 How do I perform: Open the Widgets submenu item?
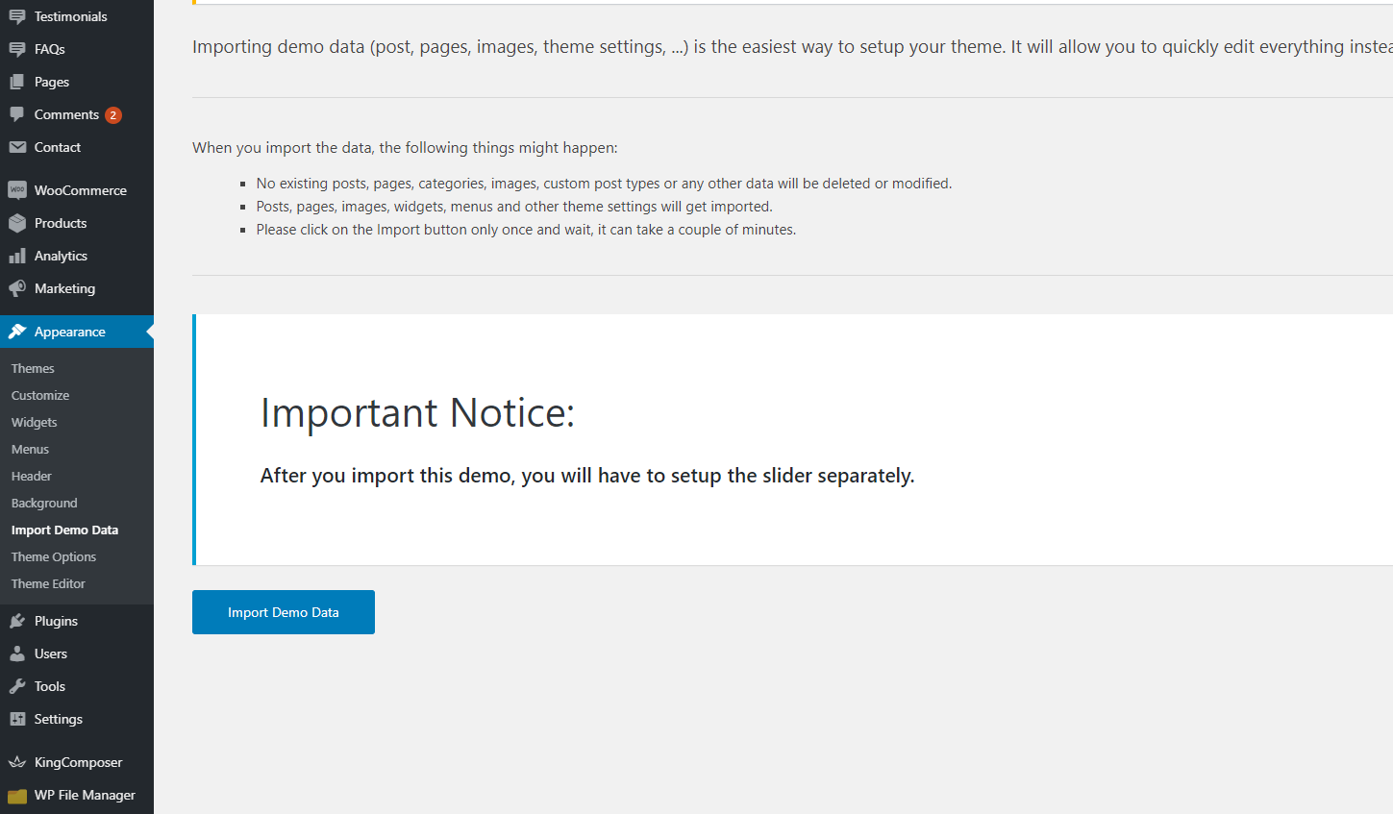35,422
